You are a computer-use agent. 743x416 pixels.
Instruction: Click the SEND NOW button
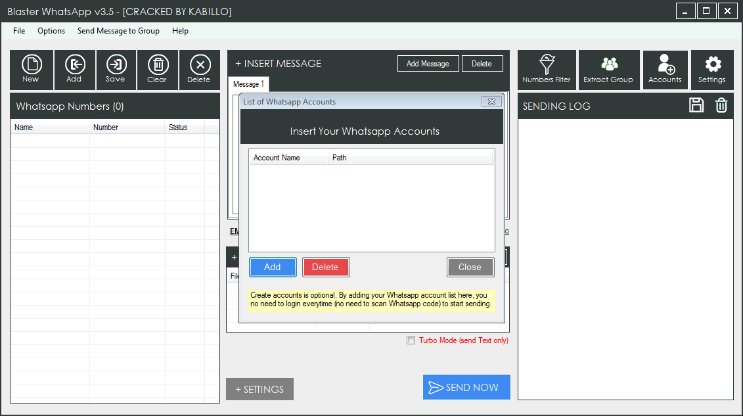[x=466, y=387]
